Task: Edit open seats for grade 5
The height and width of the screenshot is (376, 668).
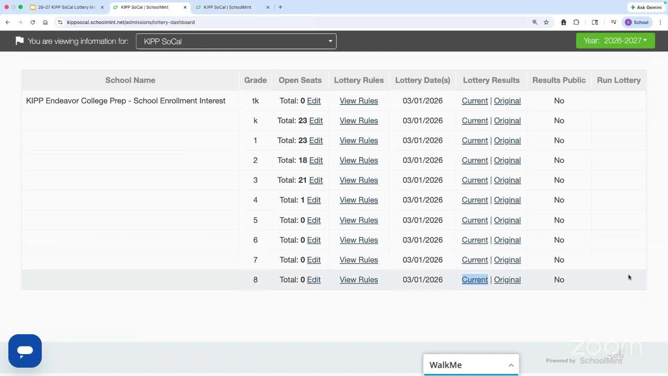Action: 314,220
